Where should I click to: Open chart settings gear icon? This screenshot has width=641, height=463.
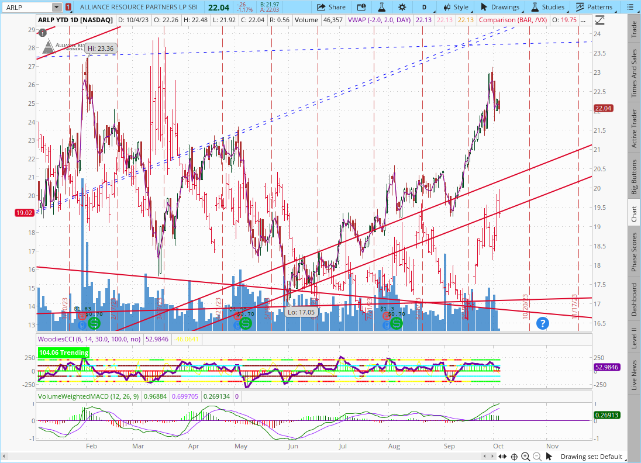[402, 7]
